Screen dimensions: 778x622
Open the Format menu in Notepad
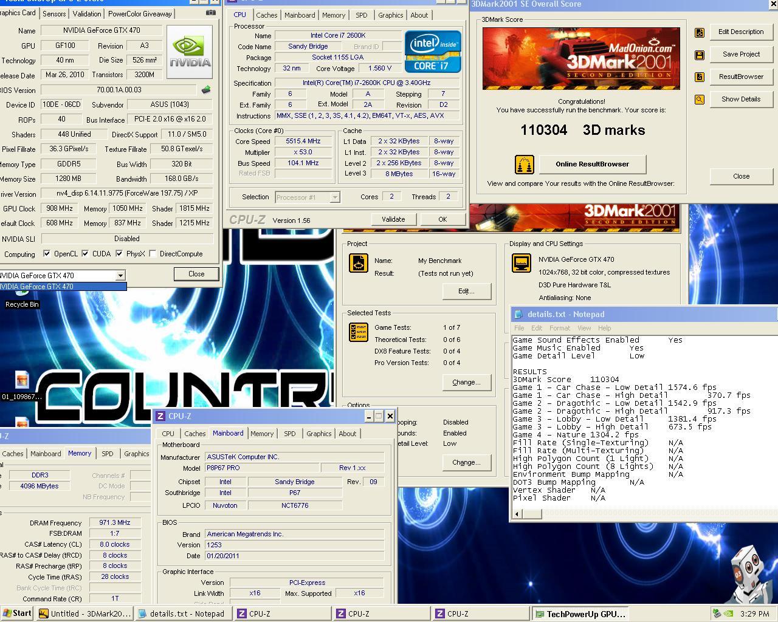[559, 328]
